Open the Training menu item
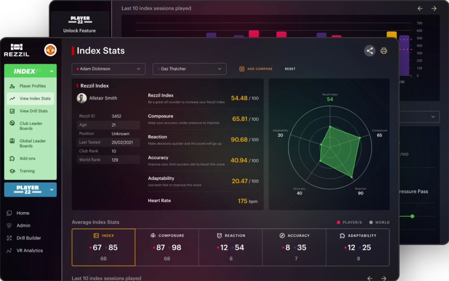The height and width of the screenshot is (281, 449). coord(30,171)
